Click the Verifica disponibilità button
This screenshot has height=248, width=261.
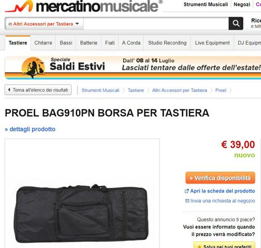click(x=220, y=178)
